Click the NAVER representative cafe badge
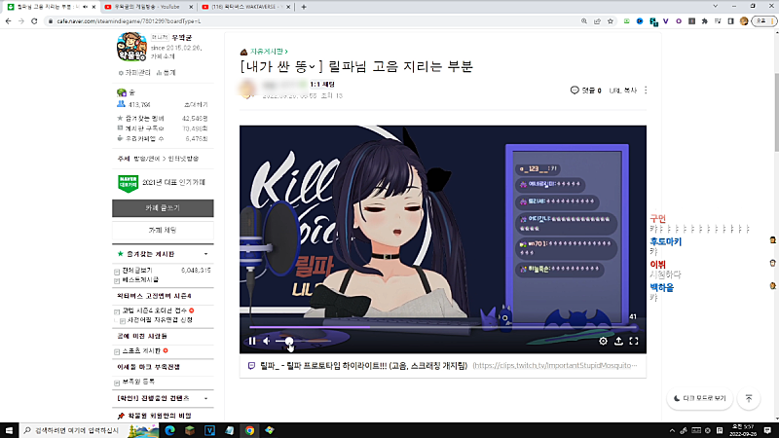 pyautogui.click(x=128, y=183)
